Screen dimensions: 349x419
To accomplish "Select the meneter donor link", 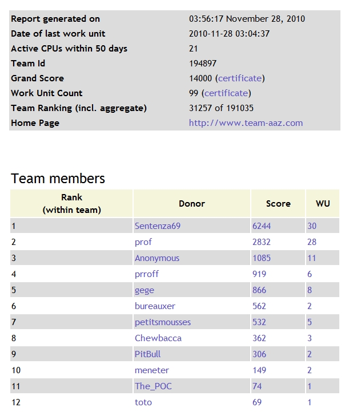I will click(152, 370).
